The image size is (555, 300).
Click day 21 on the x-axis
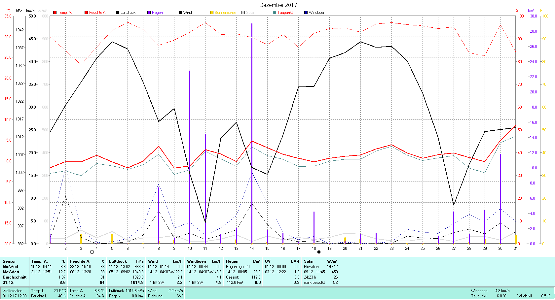(360, 249)
